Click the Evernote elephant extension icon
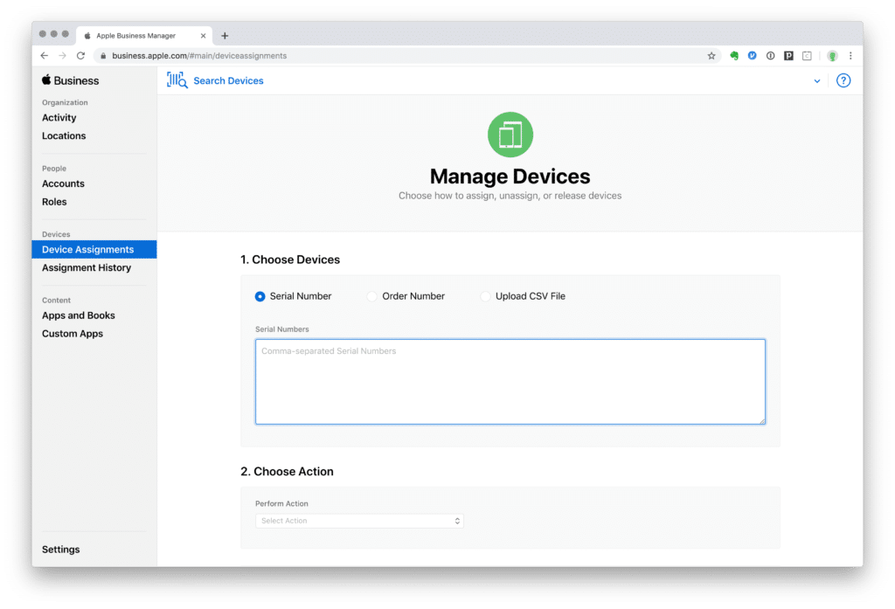The width and height of the screenshot is (895, 609). 734,55
